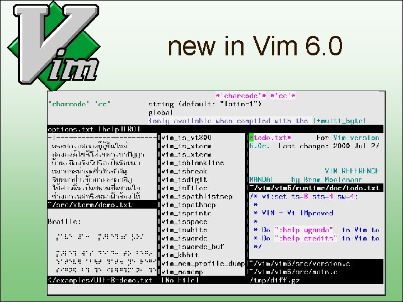Click the vim_iswordc_buf entry
Viewport: 403px width, 302px height.
(x=193, y=247)
